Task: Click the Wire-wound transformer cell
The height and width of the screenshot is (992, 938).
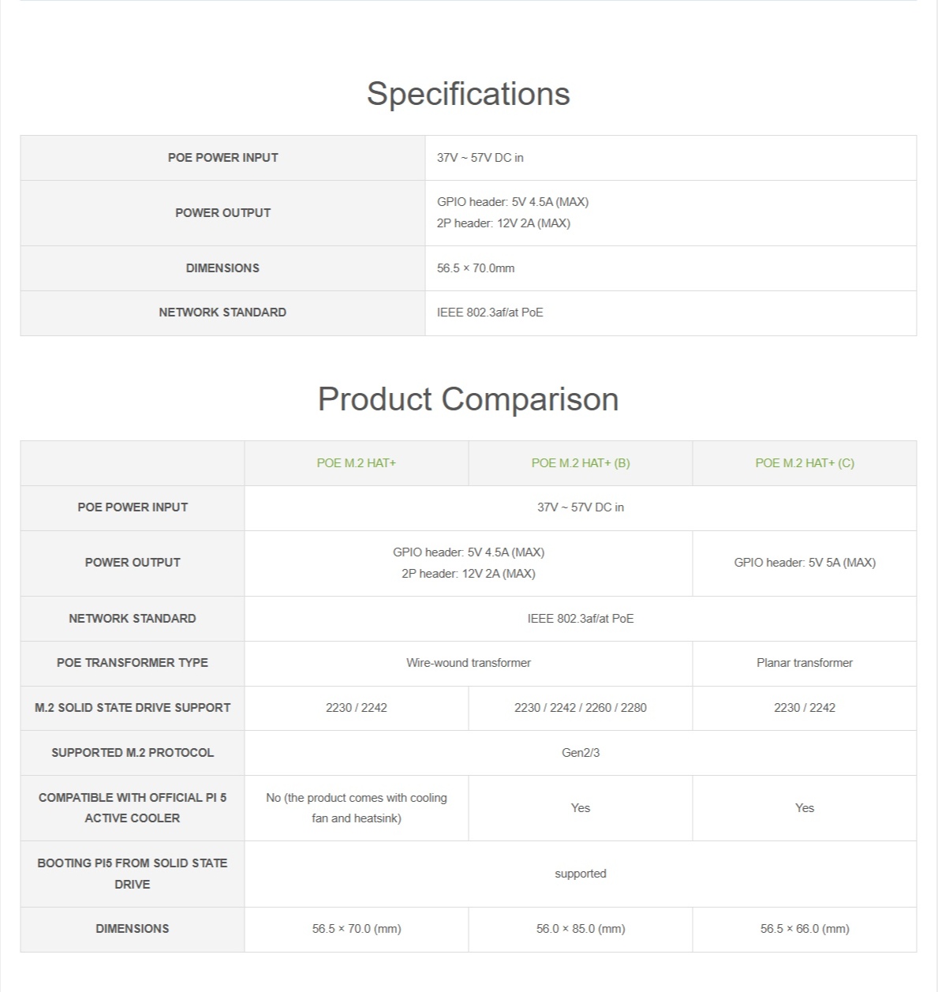Action: coord(468,663)
